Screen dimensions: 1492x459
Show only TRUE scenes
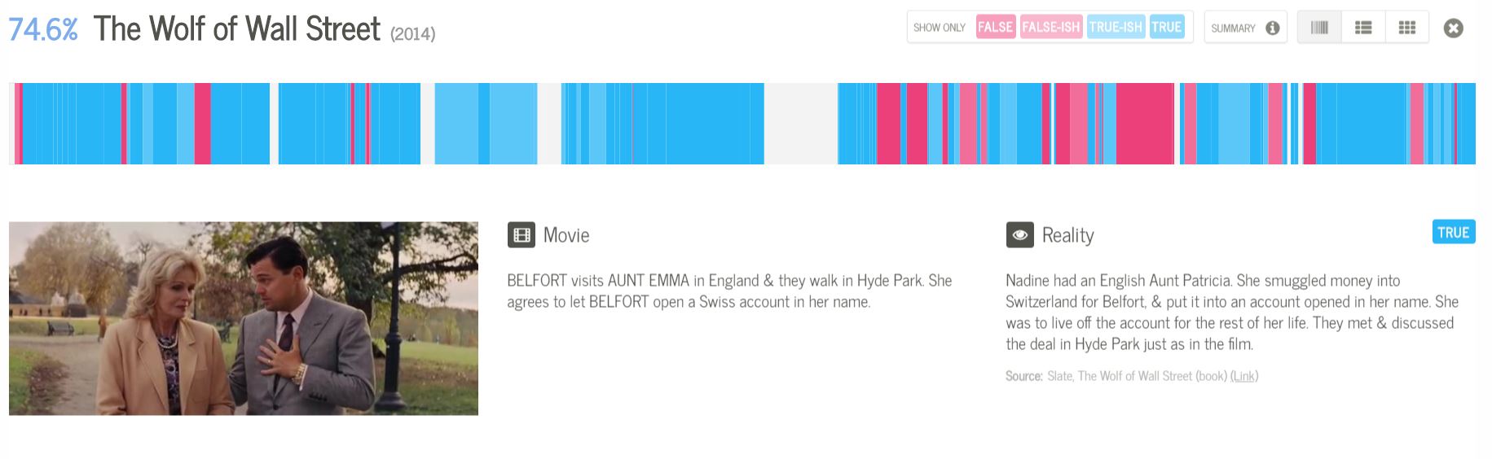(1166, 28)
